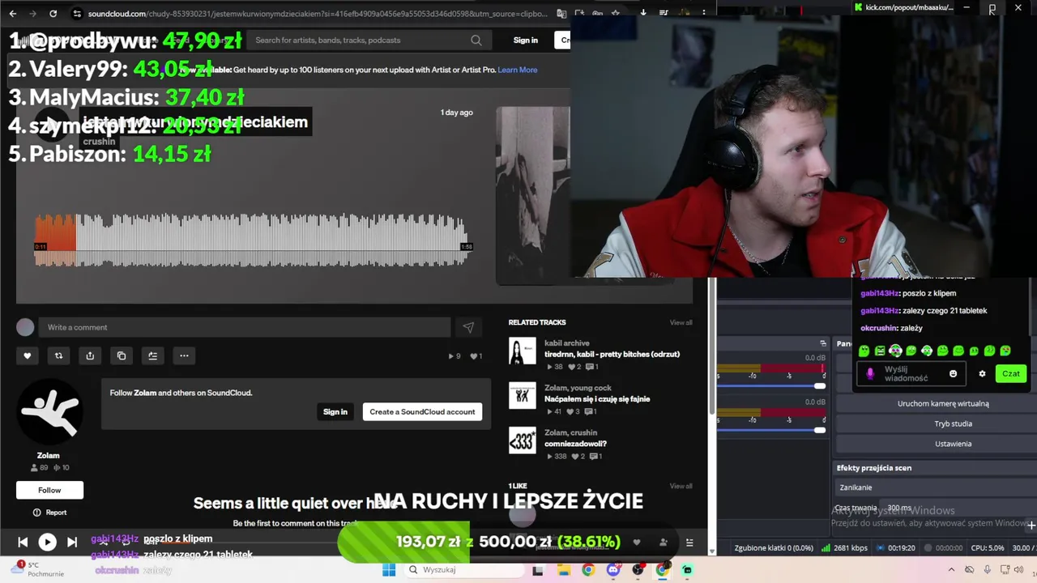1037x583 pixels.
Task: Like current track in the player bar
Action: pos(637,543)
